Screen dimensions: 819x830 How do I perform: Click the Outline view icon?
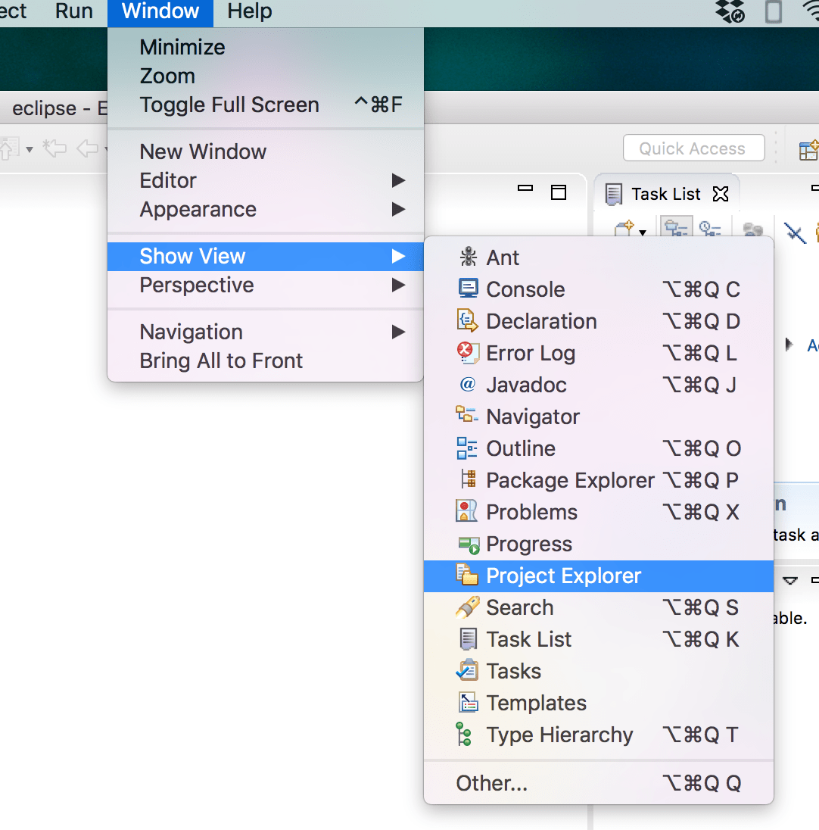click(x=466, y=448)
